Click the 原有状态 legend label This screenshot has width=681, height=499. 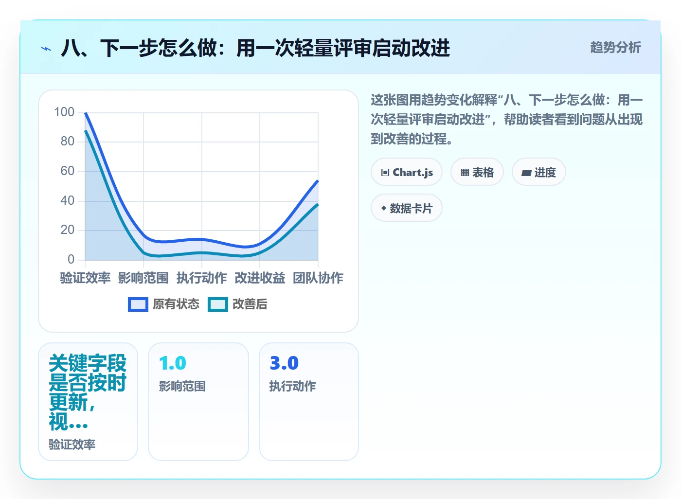(176, 304)
